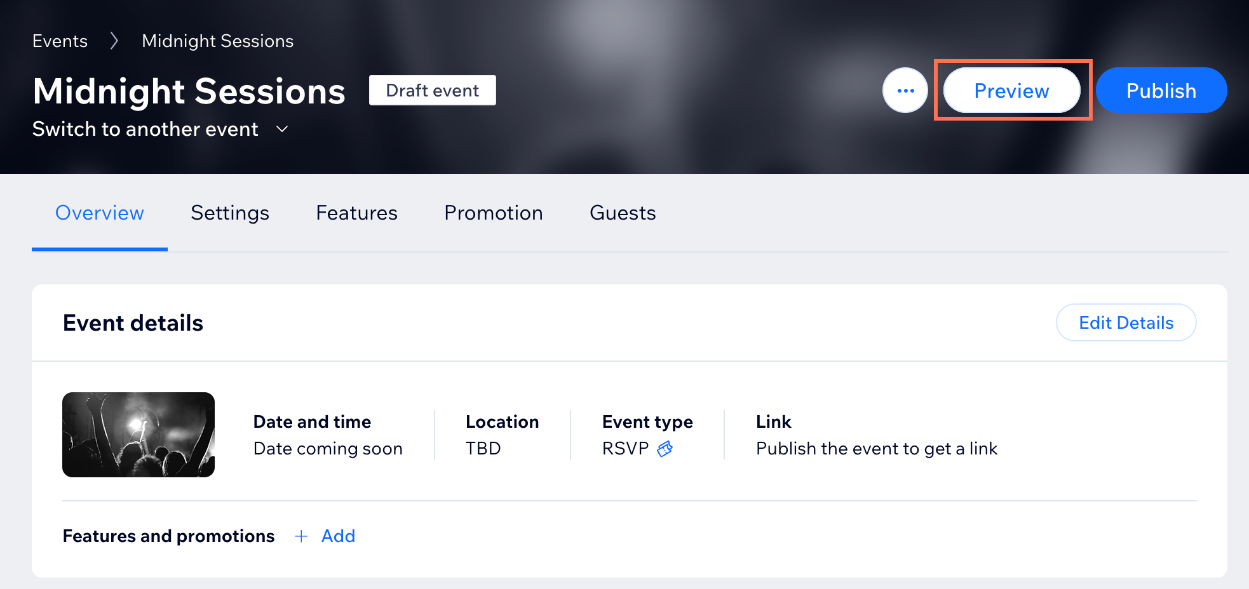Image resolution: width=1249 pixels, height=589 pixels.
Task: View the Guests tab
Action: pyautogui.click(x=623, y=213)
